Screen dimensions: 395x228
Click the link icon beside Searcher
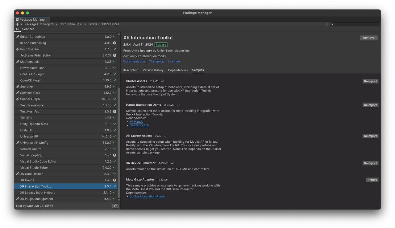(x=18, y=87)
